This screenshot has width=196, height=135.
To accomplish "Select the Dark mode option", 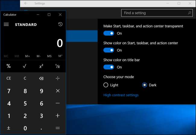I will [x=144, y=85].
